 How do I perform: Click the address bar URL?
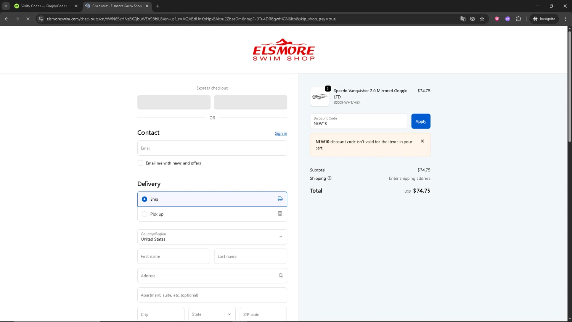191,19
